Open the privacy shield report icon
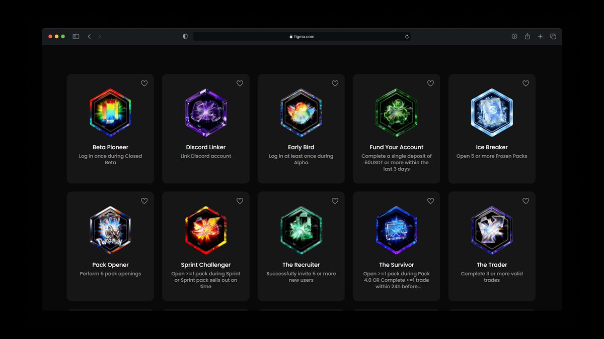This screenshot has height=339, width=604. pos(185,37)
